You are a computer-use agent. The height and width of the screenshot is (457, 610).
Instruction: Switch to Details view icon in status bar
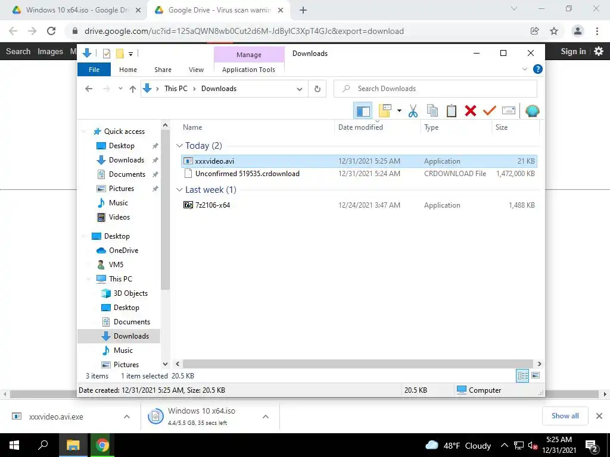tap(522, 376)
